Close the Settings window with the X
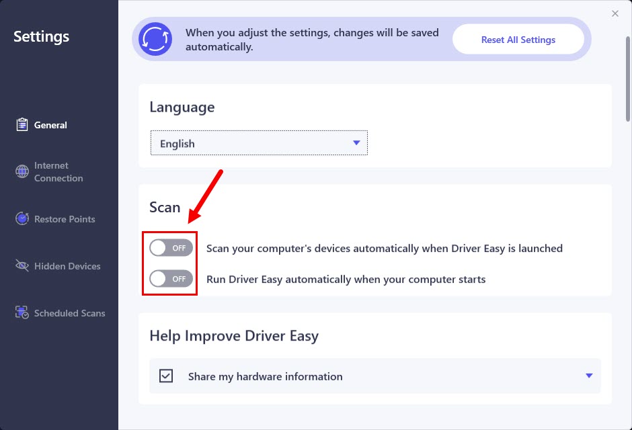This screenshot has height=430, width=632. click(615, 13)
